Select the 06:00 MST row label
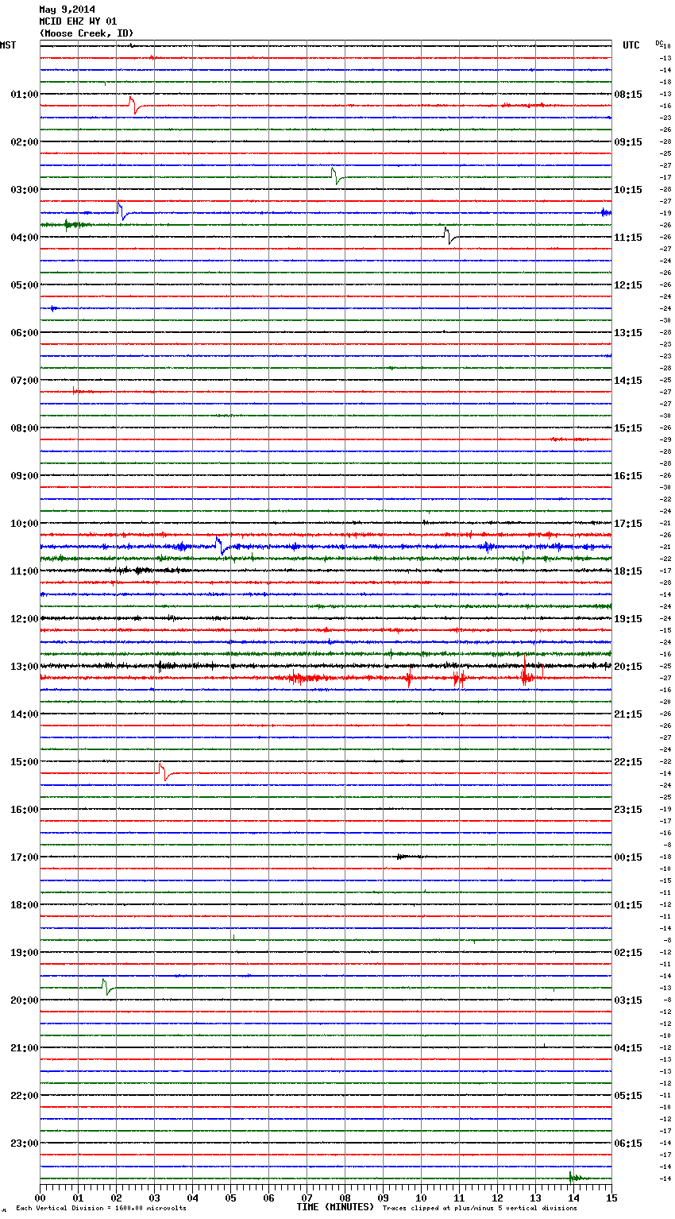 pyautogui.click(x=25, y=332)
